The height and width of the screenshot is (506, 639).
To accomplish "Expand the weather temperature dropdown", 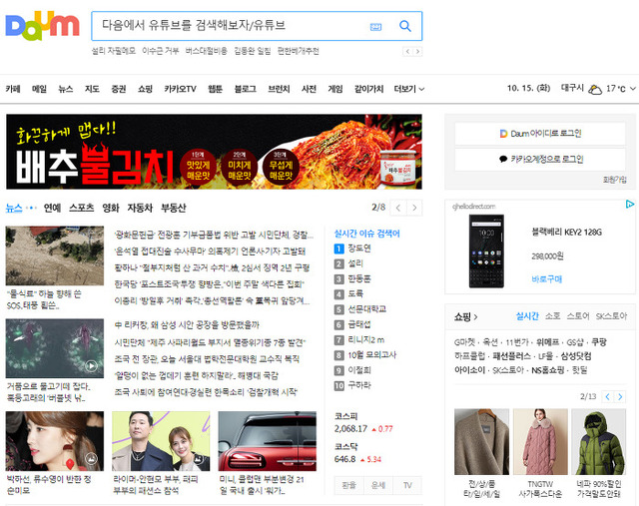I will [631, 89].
